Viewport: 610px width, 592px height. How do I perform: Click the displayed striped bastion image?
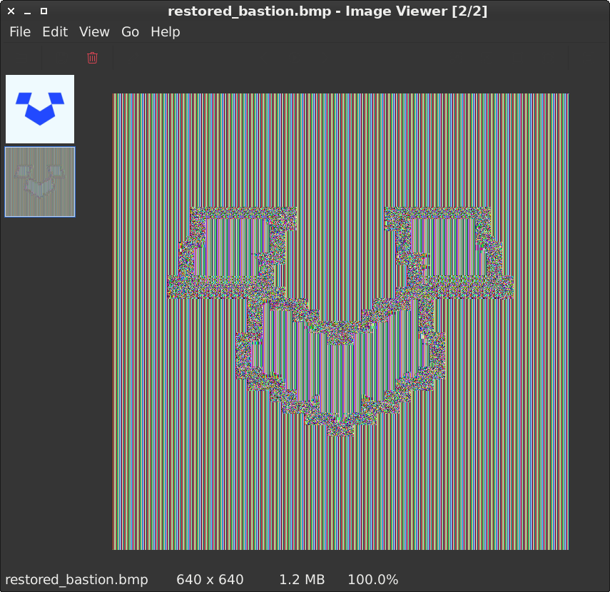341,322
